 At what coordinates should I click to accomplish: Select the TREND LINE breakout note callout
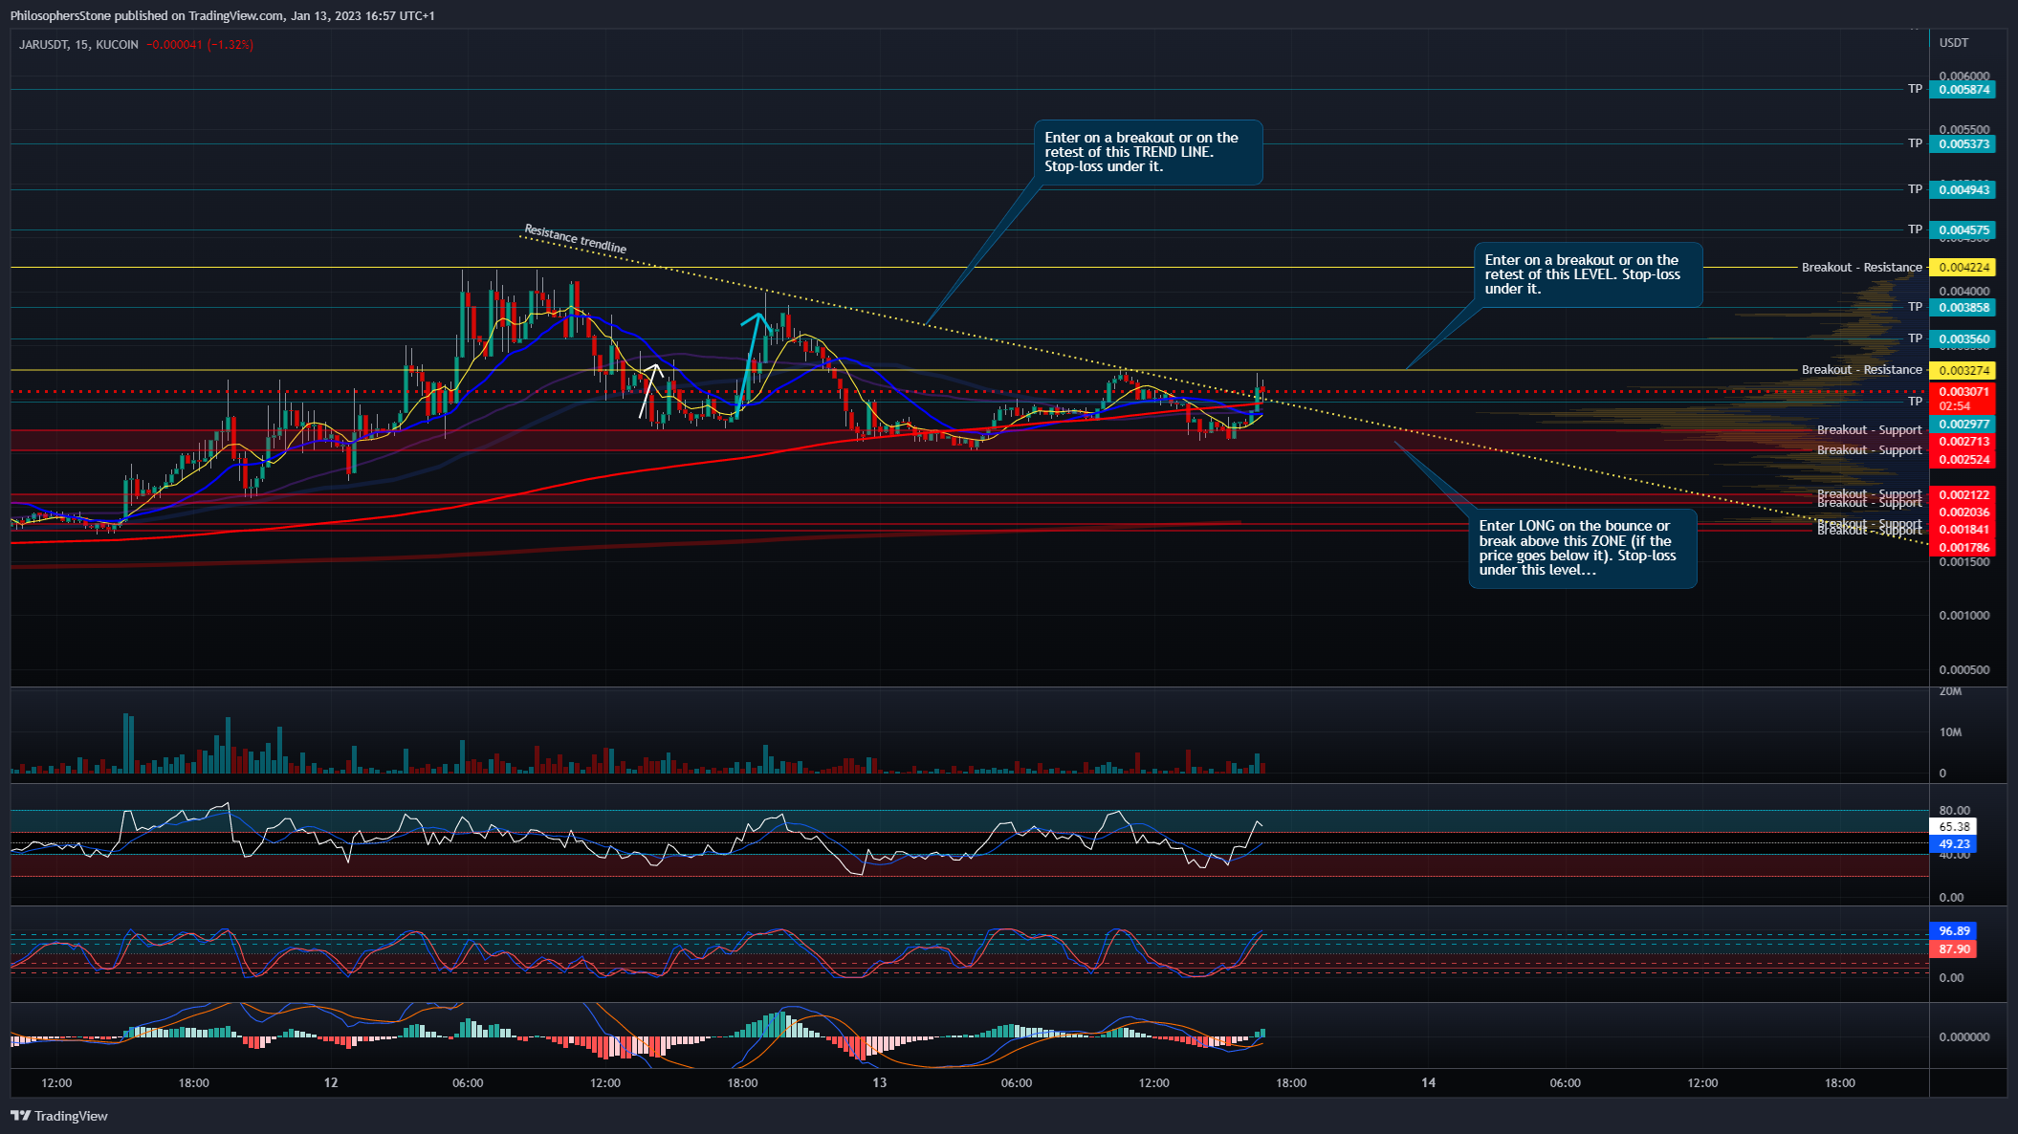tap(1148, 152)
